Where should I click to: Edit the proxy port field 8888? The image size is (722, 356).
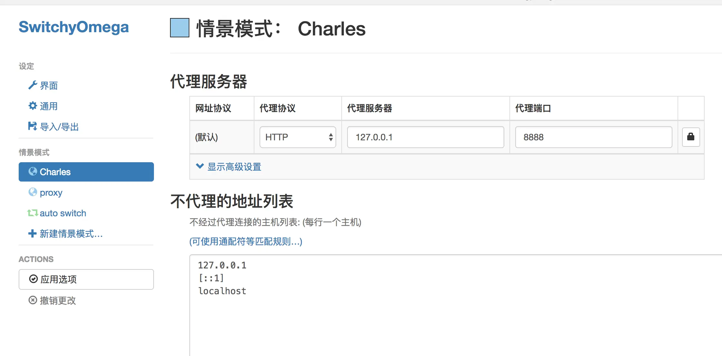[594, 137]
